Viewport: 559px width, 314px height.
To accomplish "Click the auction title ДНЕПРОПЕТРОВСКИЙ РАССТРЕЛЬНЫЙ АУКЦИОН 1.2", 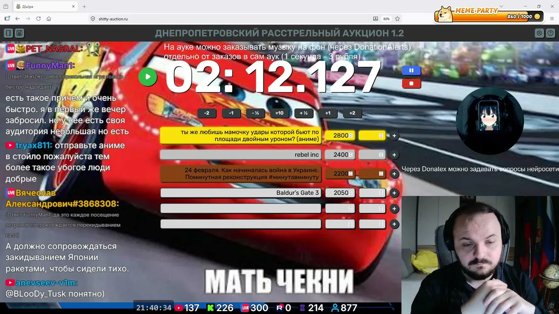I will pyautogui.click(x=279, y=33).
